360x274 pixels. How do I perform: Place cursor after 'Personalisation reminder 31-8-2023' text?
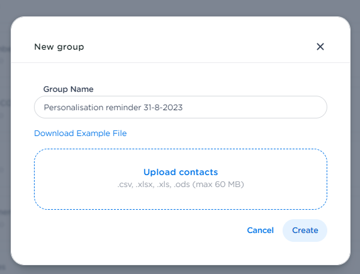[x=183, y=107]
